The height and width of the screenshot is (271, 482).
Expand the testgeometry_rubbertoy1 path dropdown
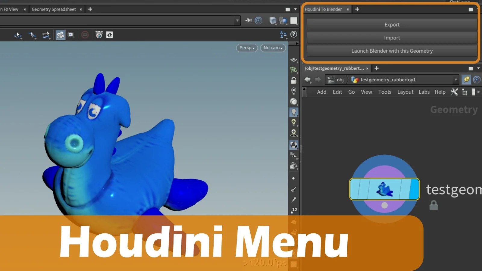(456, 79)
